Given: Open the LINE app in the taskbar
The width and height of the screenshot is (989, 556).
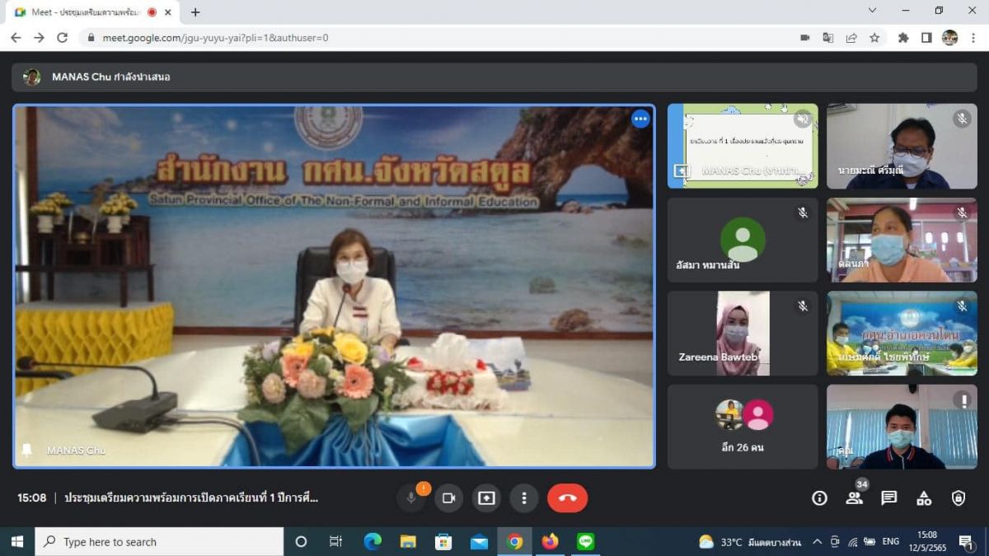Looking at the screenshot, I should click(x=586, y=541).
